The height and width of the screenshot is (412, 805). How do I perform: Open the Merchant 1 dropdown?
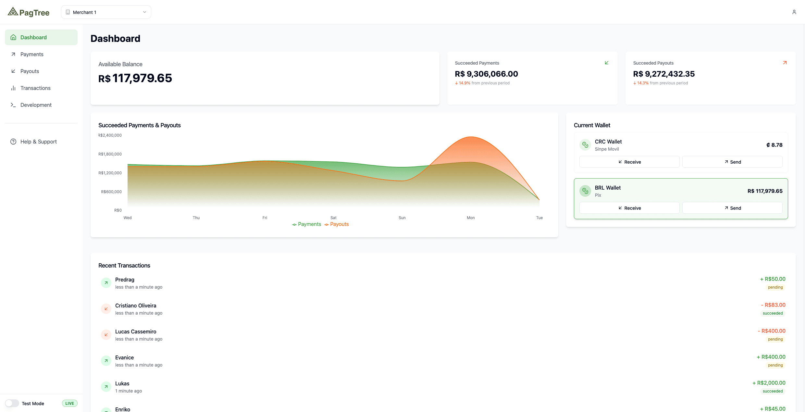(x=106, y=12)
